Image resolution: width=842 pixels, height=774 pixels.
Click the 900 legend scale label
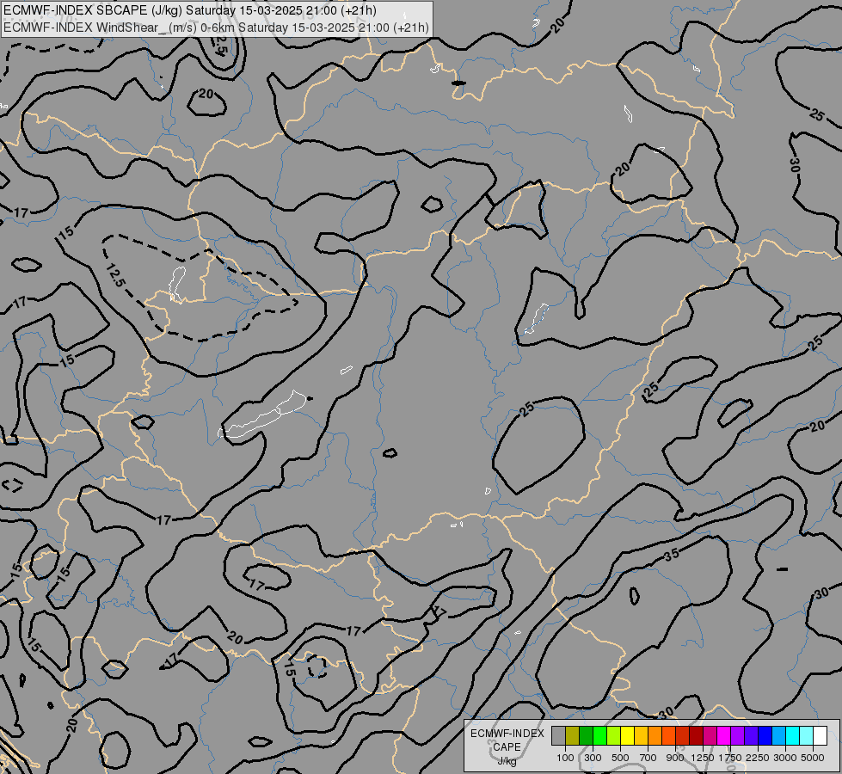[x=675, y=758]
